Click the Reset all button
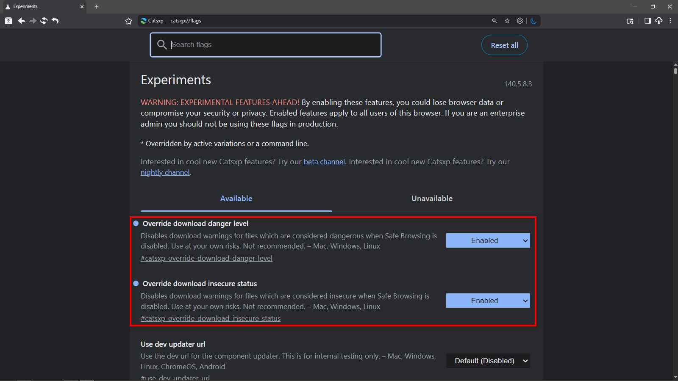 point(504,45)
